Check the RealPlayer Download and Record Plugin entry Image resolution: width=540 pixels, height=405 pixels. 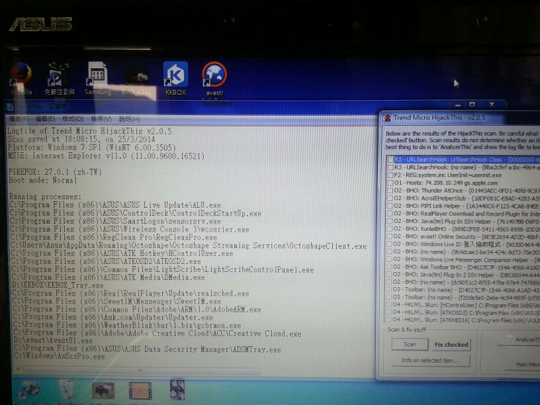[390, 214]
